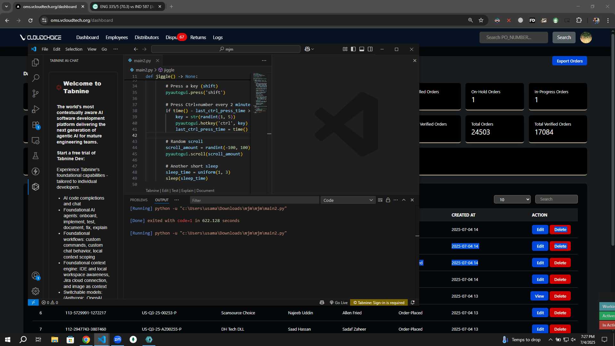Click the remote window status bar icon

(33, 302)
